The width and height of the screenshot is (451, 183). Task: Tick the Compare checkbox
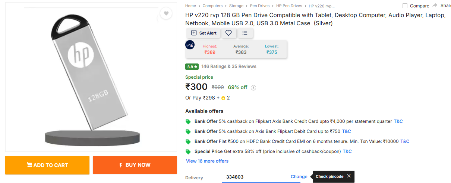[x=405, y=6]
